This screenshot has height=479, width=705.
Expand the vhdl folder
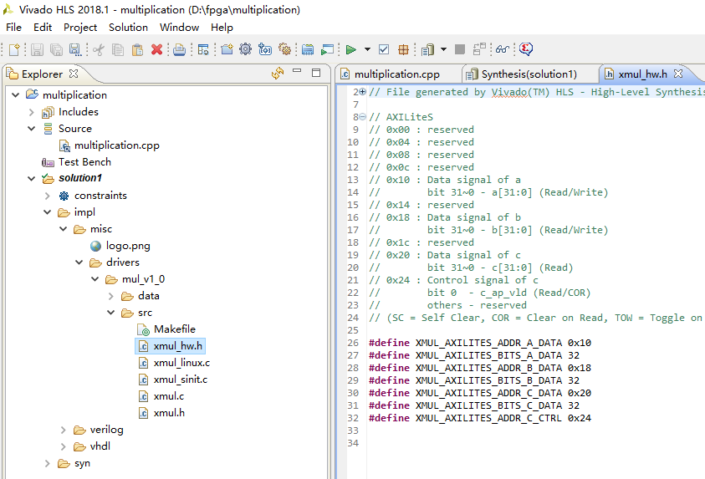tap(64, 446)
